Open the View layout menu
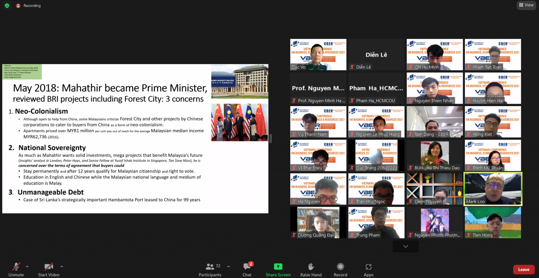Image resolution: width=539 pixels, height=278 pixels. coord(526,5)
